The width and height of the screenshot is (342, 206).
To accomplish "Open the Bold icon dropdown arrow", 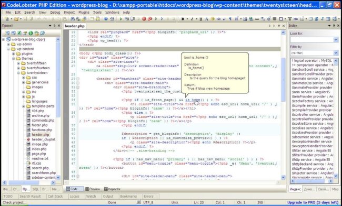I will (x=187, y=19).
